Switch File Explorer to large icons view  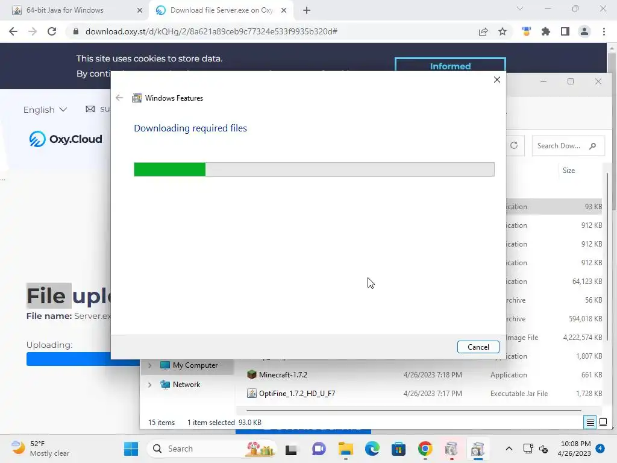click(x=603, y=423)
